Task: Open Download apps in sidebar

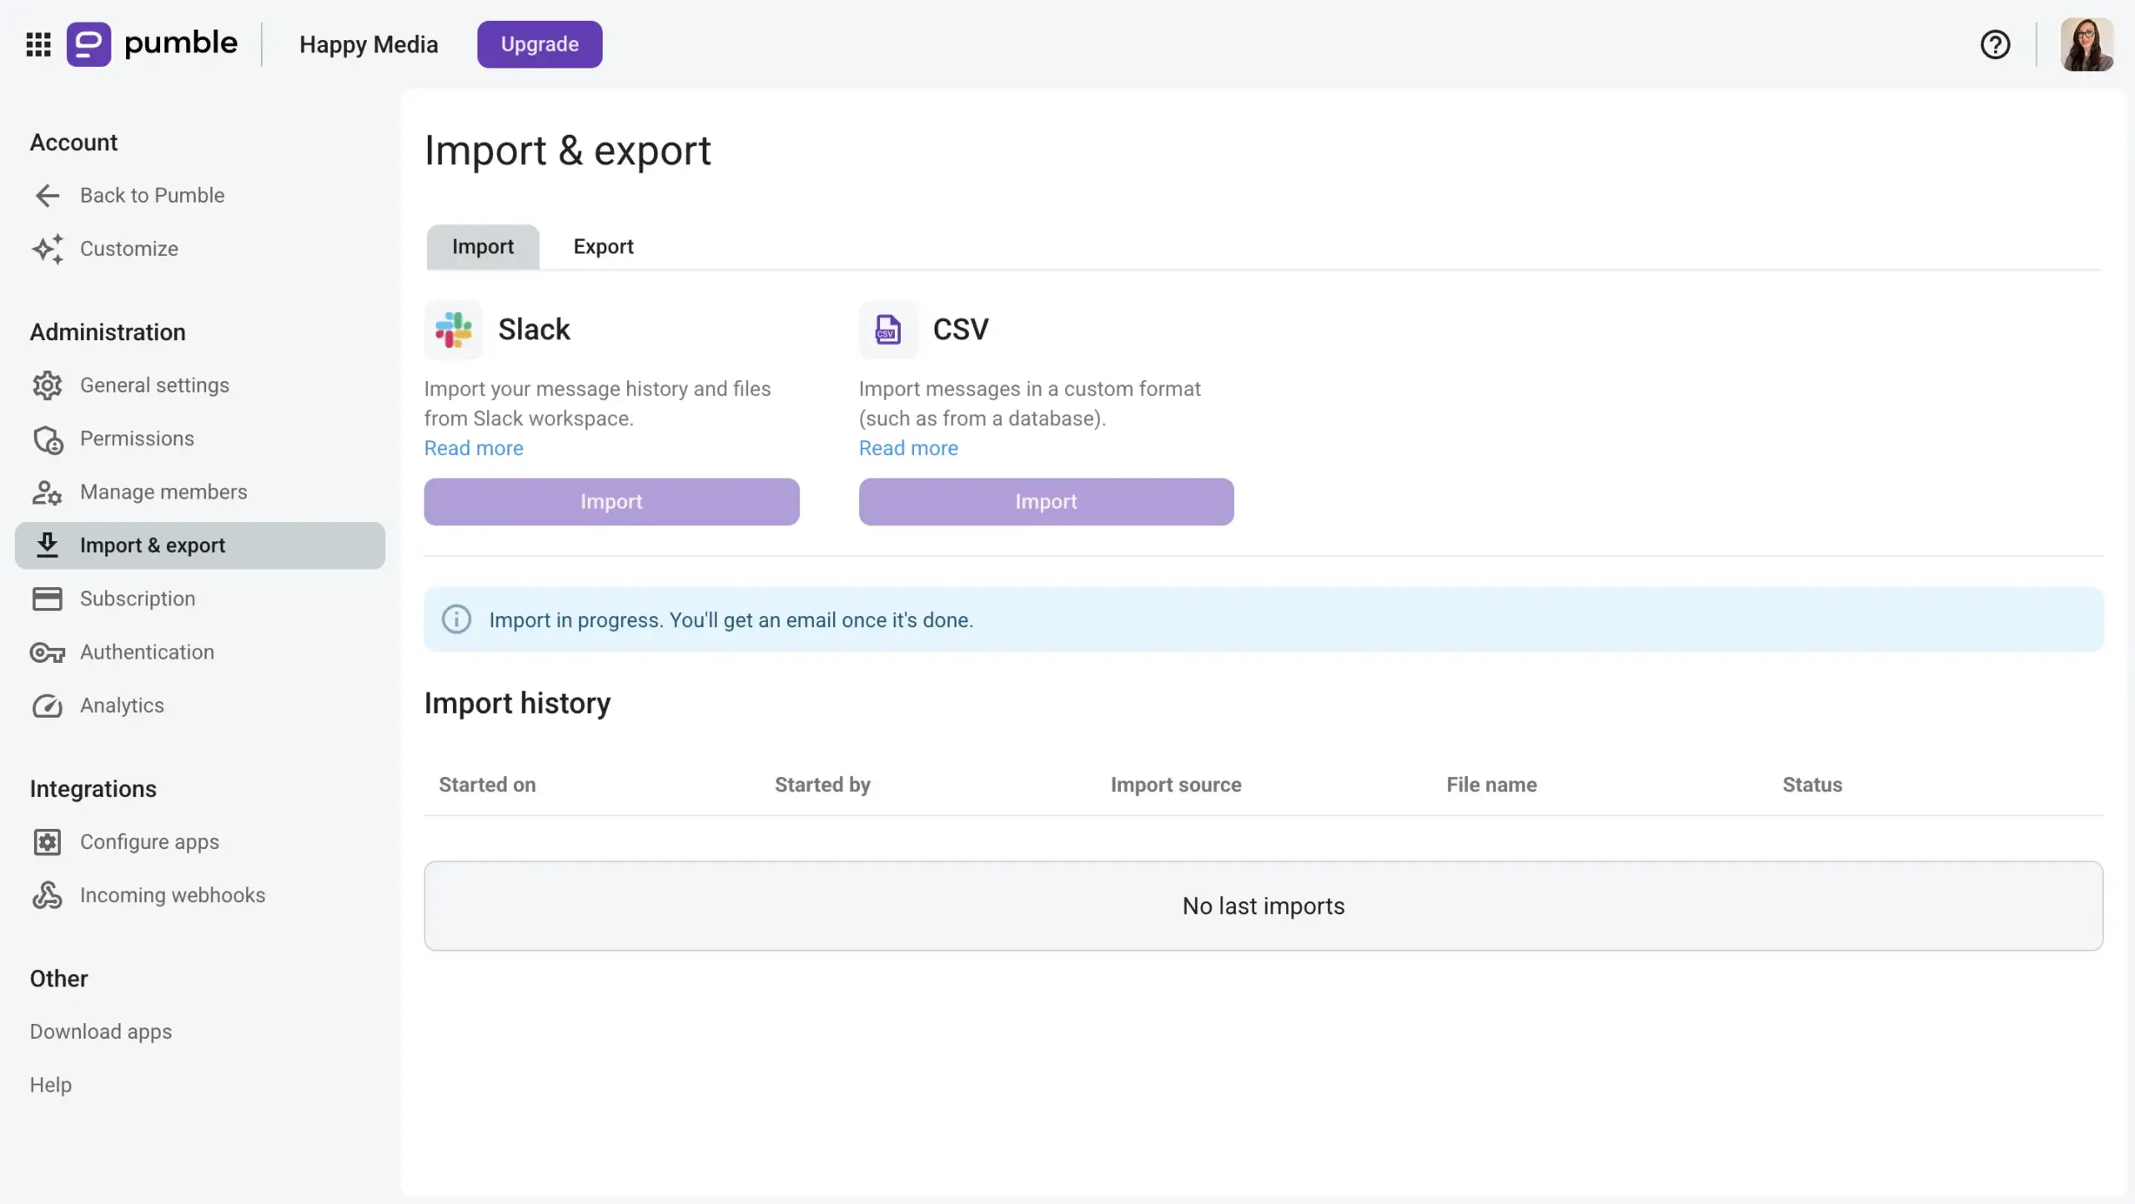Action: [x=101, y=1032]
